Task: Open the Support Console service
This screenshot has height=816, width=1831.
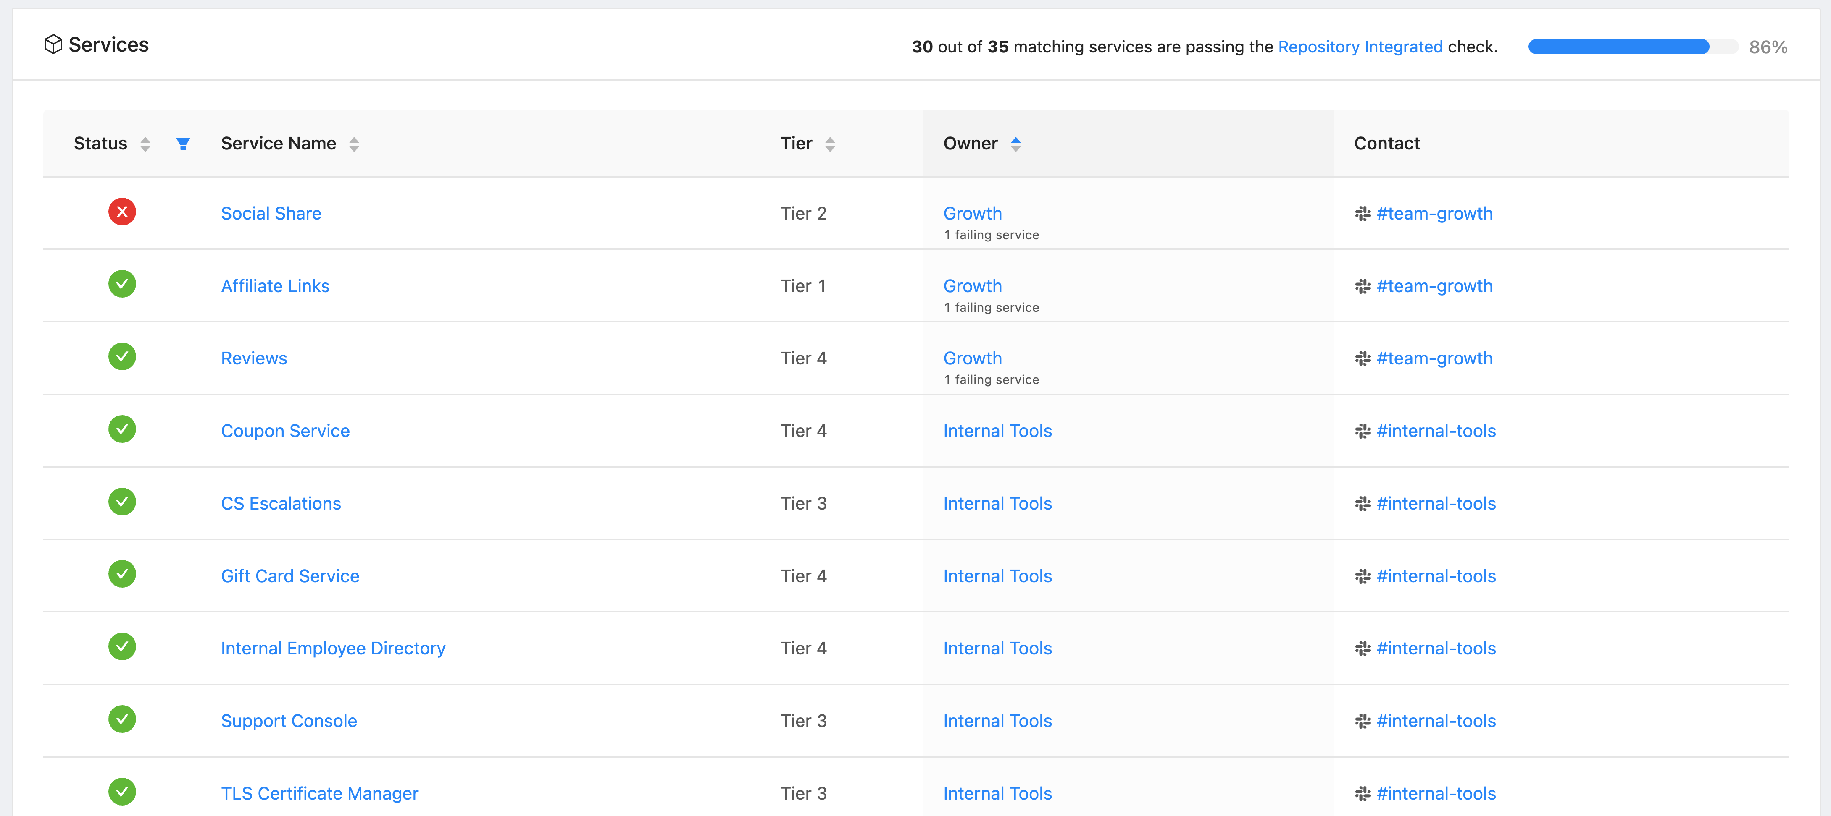Action: pos(289,721)
